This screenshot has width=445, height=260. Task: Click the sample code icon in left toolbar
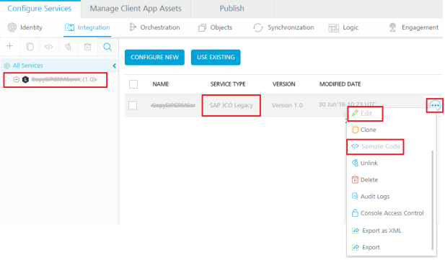pos(48,47)
